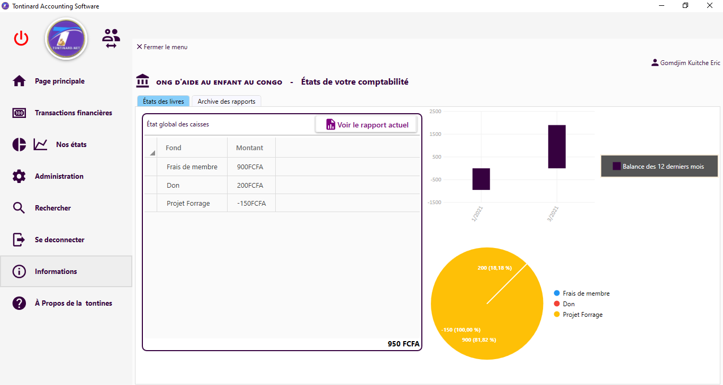The height and width of the screenshot is (385, 723).
Task: Click the pie chart icon beside Nos états
Action: 19,144
